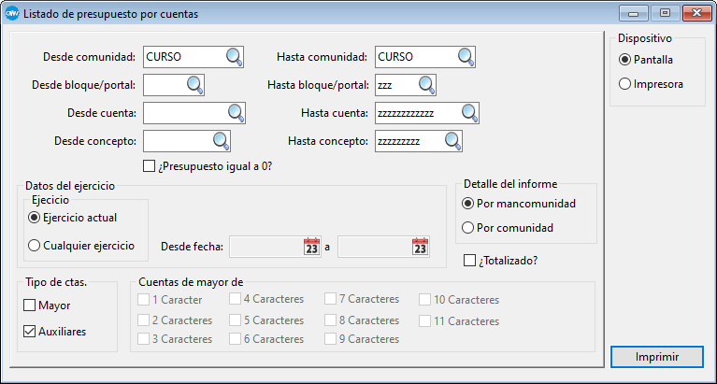This screenshot has width=717, height=384.
Task: Enable ¿Presupuesto igual a 0? checkbox
Action: point(149,167)
